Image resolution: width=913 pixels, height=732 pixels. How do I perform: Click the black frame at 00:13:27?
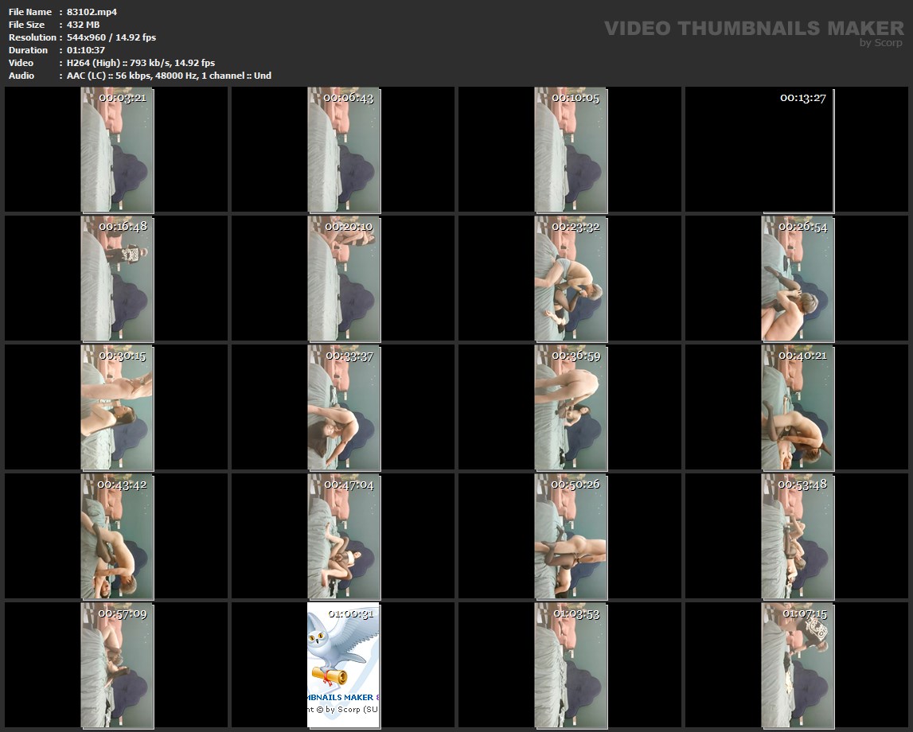pyautogui.click(x=798, y=150)
